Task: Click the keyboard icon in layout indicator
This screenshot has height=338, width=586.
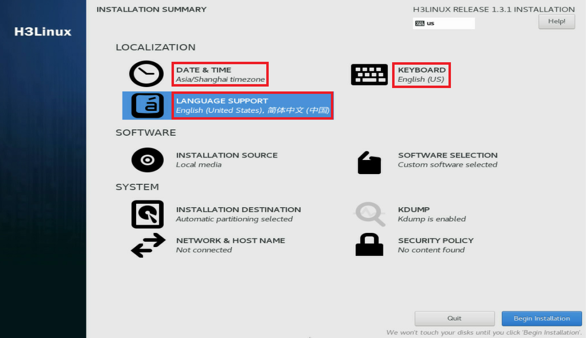Action: tap(420, 23)
